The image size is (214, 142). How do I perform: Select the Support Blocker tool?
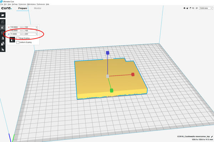tap(2, 49)
